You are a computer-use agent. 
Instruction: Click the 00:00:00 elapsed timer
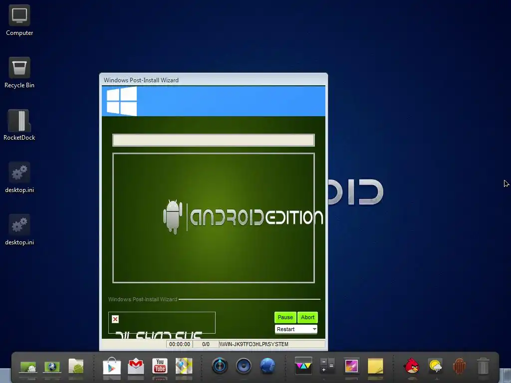(180, 344)
